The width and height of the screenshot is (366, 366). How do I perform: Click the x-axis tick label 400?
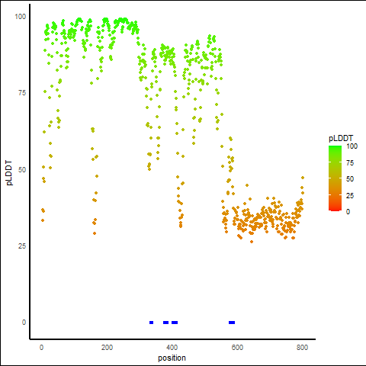pyautogui.click(x=172, y=348)
